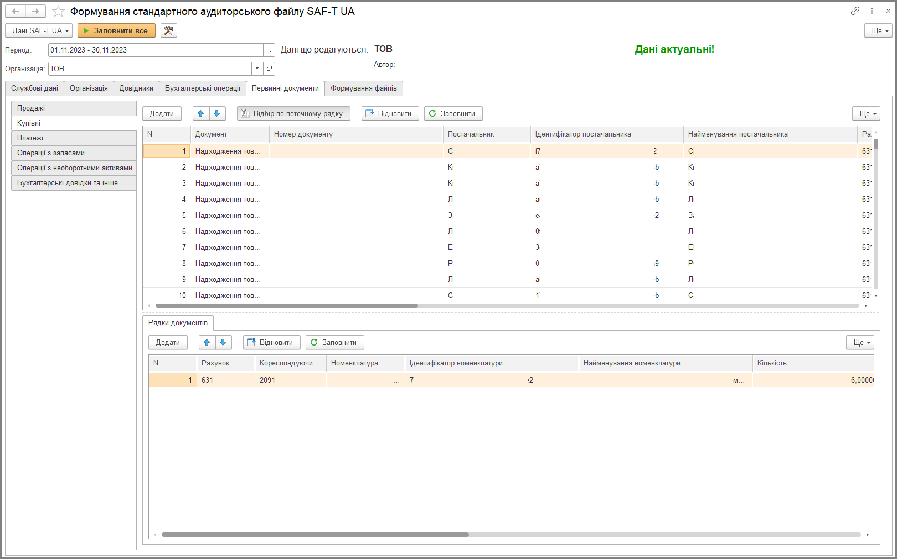Select document row number 7
Screen dimensions: 897x559
pos(508,248)
